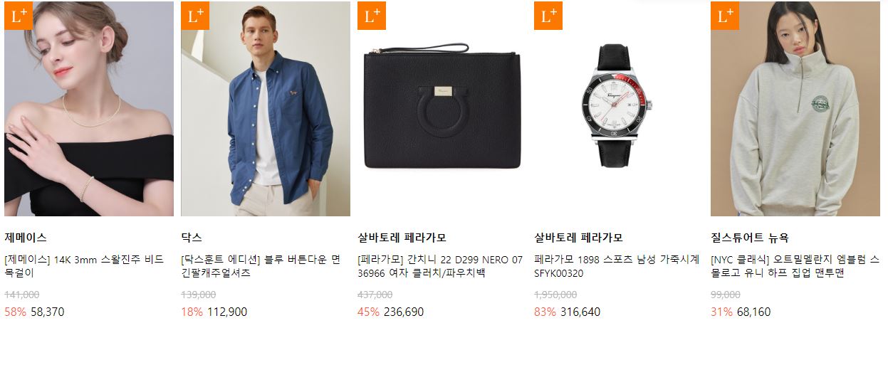Viewport: 888px width, 370px height.
Task: Open the pearl necklace model thumbnail
Action: tap(89, 109)
